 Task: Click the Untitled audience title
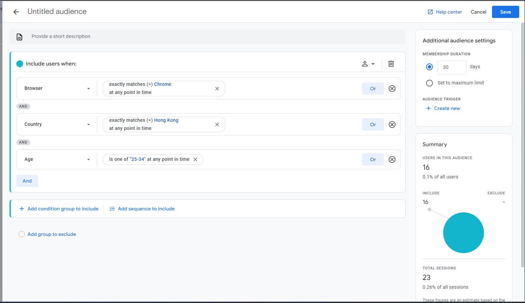click(x=57, y=12)
